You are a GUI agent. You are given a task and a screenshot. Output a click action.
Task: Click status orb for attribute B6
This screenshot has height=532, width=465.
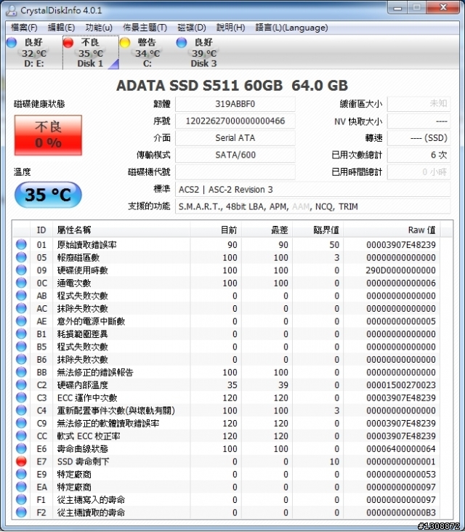point(21,359)
